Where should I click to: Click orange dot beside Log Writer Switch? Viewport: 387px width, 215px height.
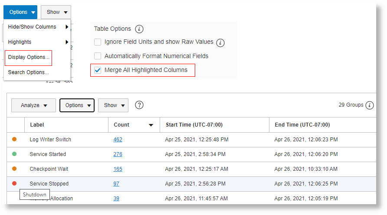click(x=14, y=139)
